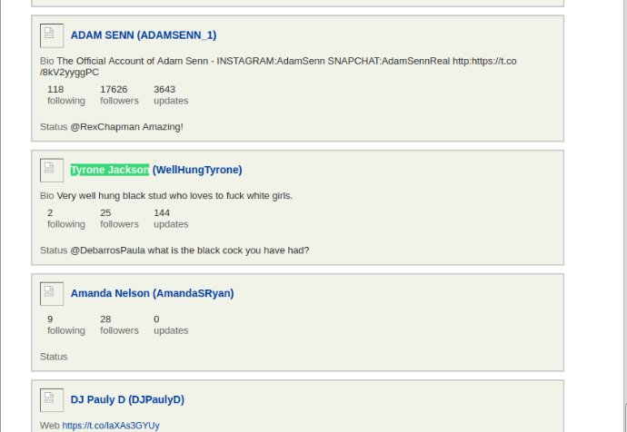627x432 pixels.
Task: Click the 144 updates count
Action: pyautogui.click(x=162, y=212)
